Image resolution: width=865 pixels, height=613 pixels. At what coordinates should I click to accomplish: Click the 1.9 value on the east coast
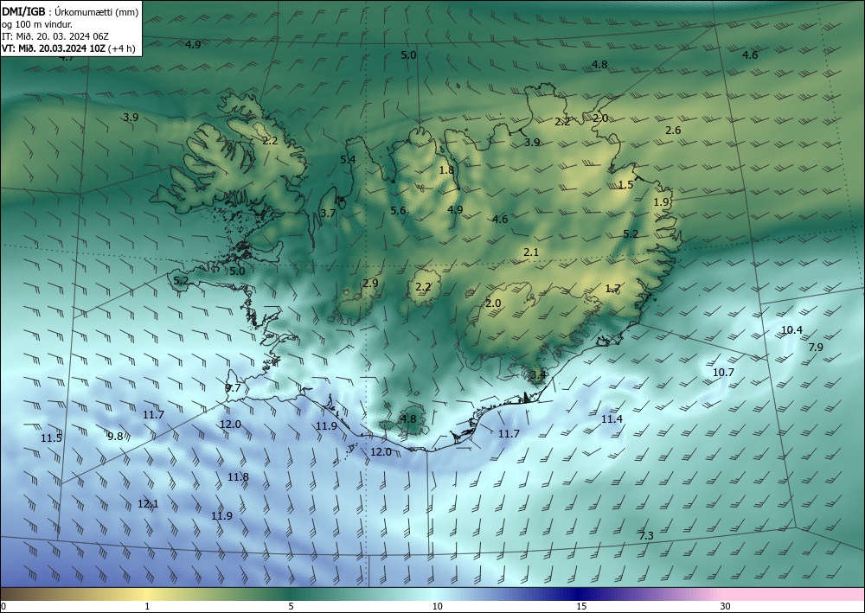(x=662, y=202)
